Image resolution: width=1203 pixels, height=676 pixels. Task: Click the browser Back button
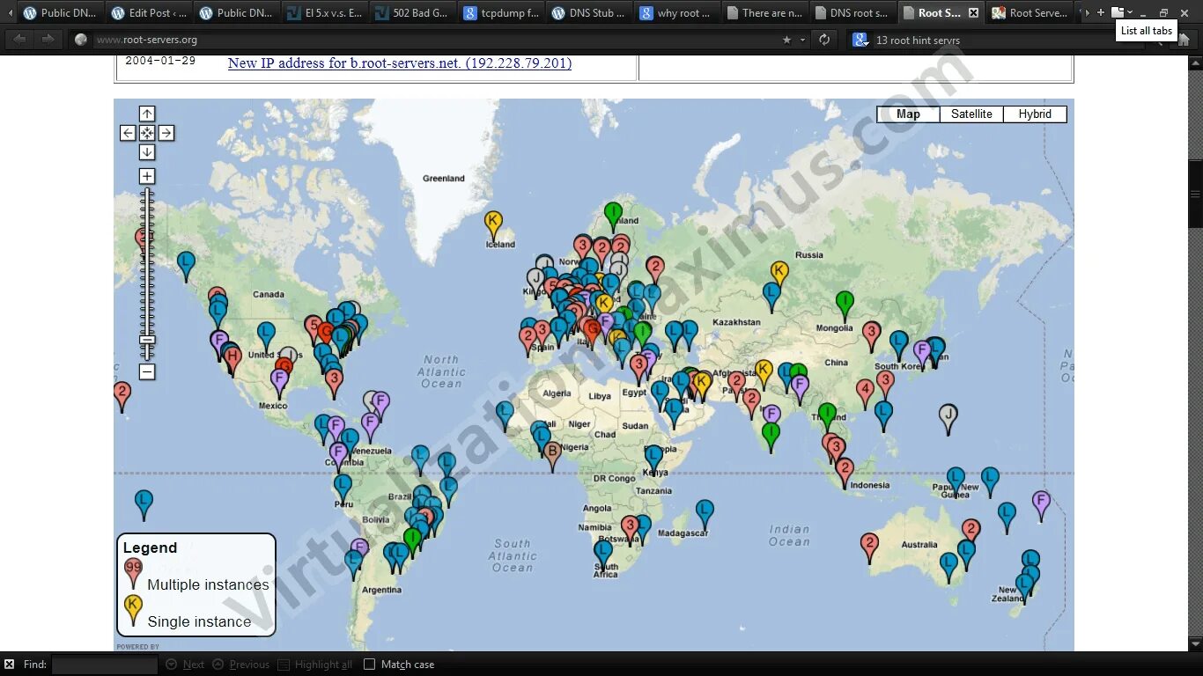19,40
